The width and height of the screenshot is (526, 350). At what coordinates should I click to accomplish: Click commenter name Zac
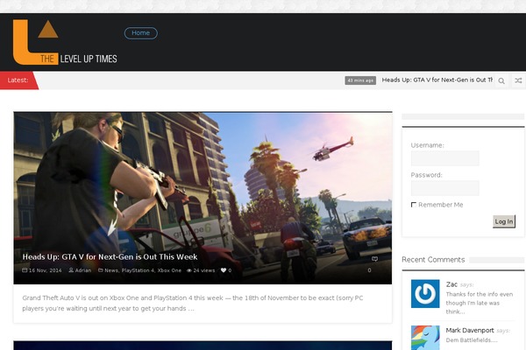pos(451,284)
